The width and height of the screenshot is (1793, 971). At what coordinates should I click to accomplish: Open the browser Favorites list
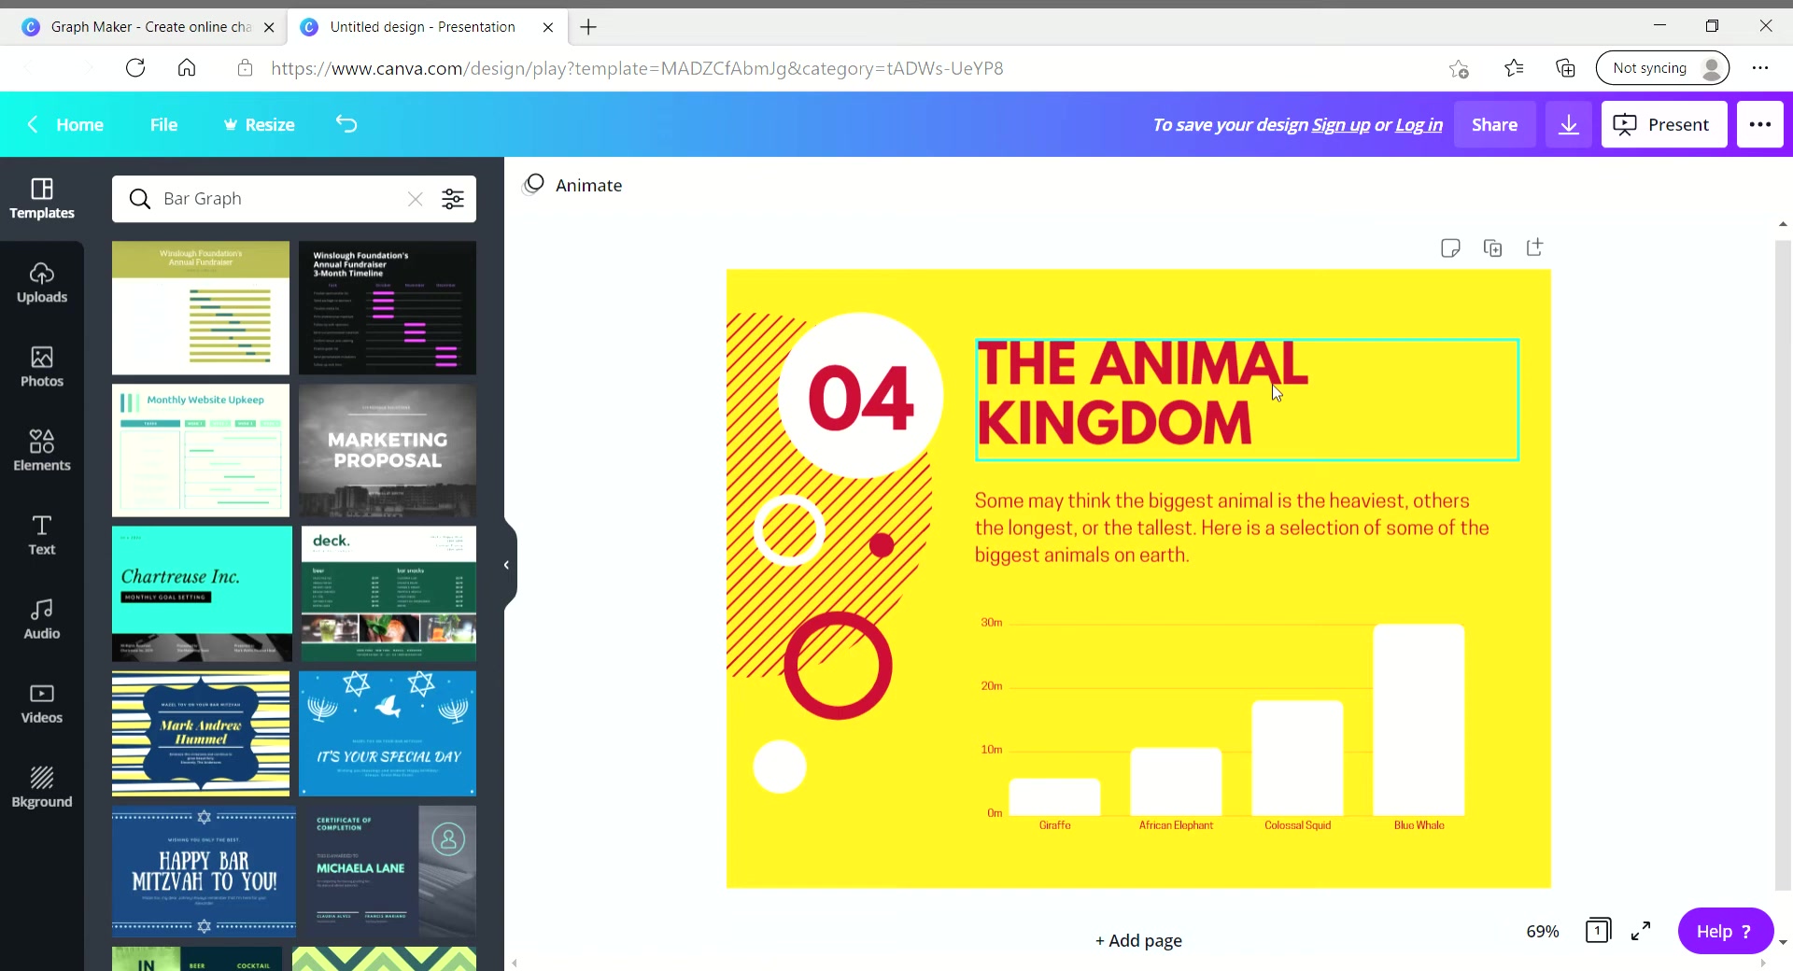tap(1514, 68)
